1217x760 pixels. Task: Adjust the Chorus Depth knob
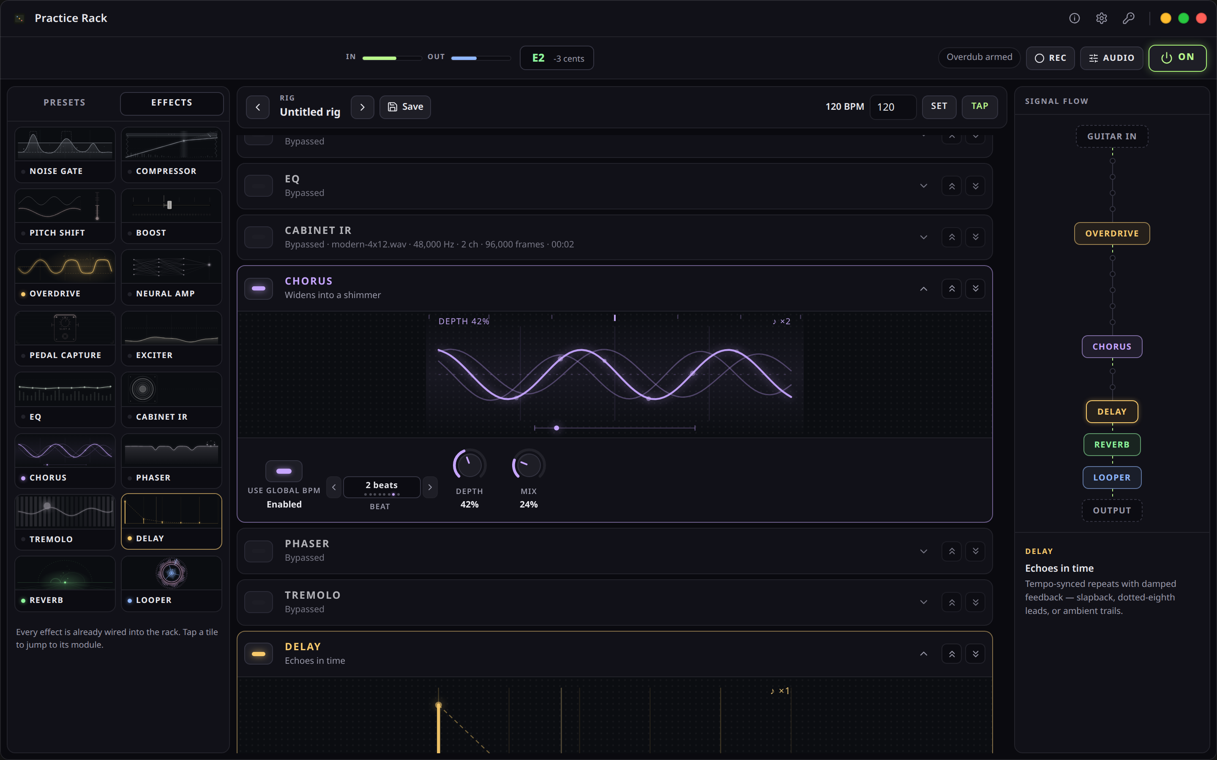(x=469, y=465)
